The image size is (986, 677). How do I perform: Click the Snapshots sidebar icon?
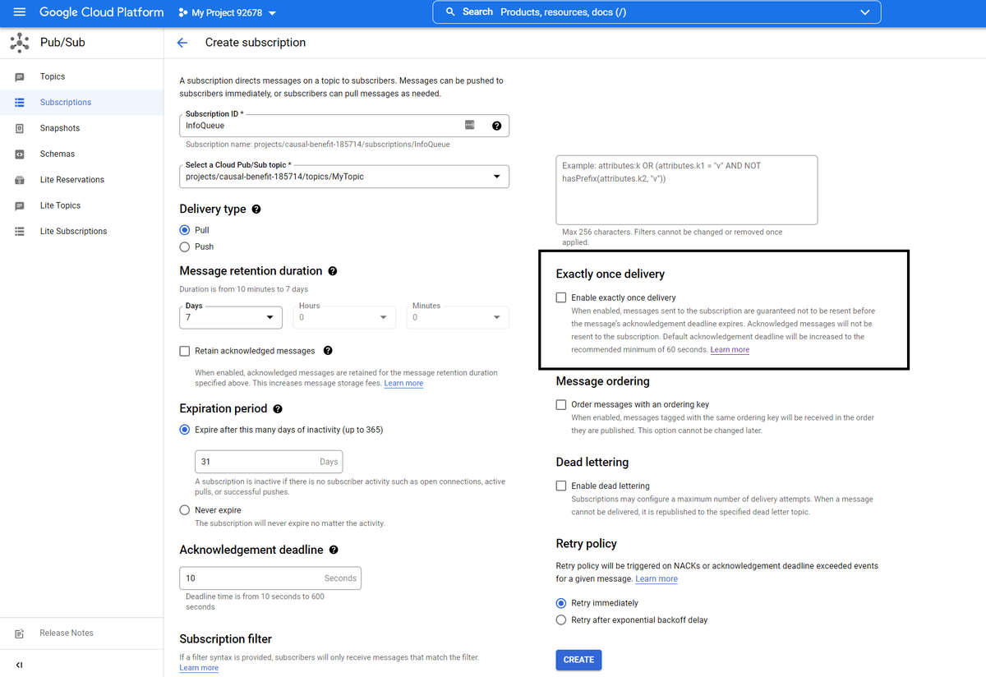tap(20, 128)
